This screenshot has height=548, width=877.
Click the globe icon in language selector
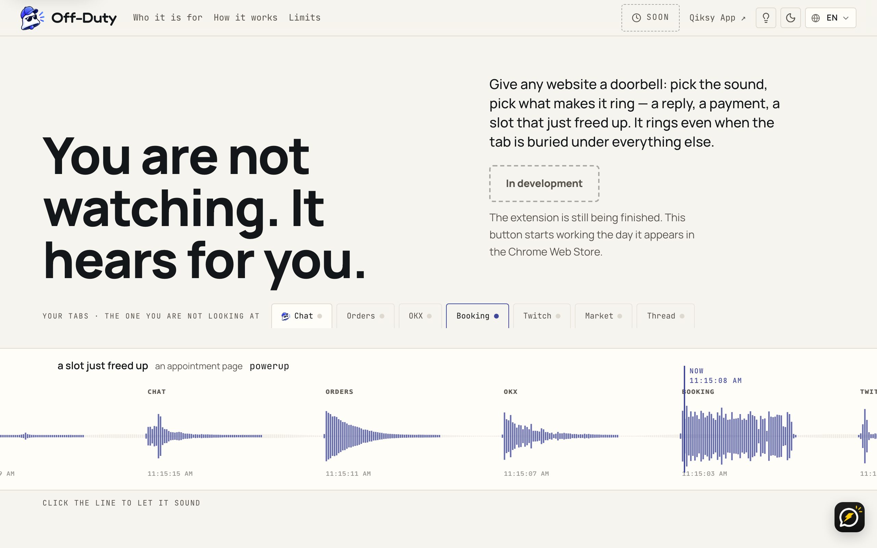[815, 18]
